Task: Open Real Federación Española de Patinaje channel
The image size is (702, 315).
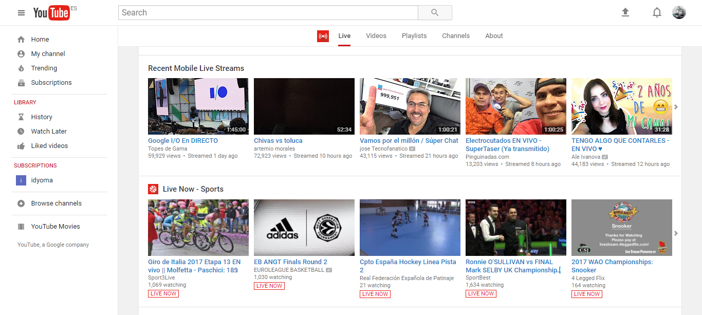Action: click(x=407, y=279)
